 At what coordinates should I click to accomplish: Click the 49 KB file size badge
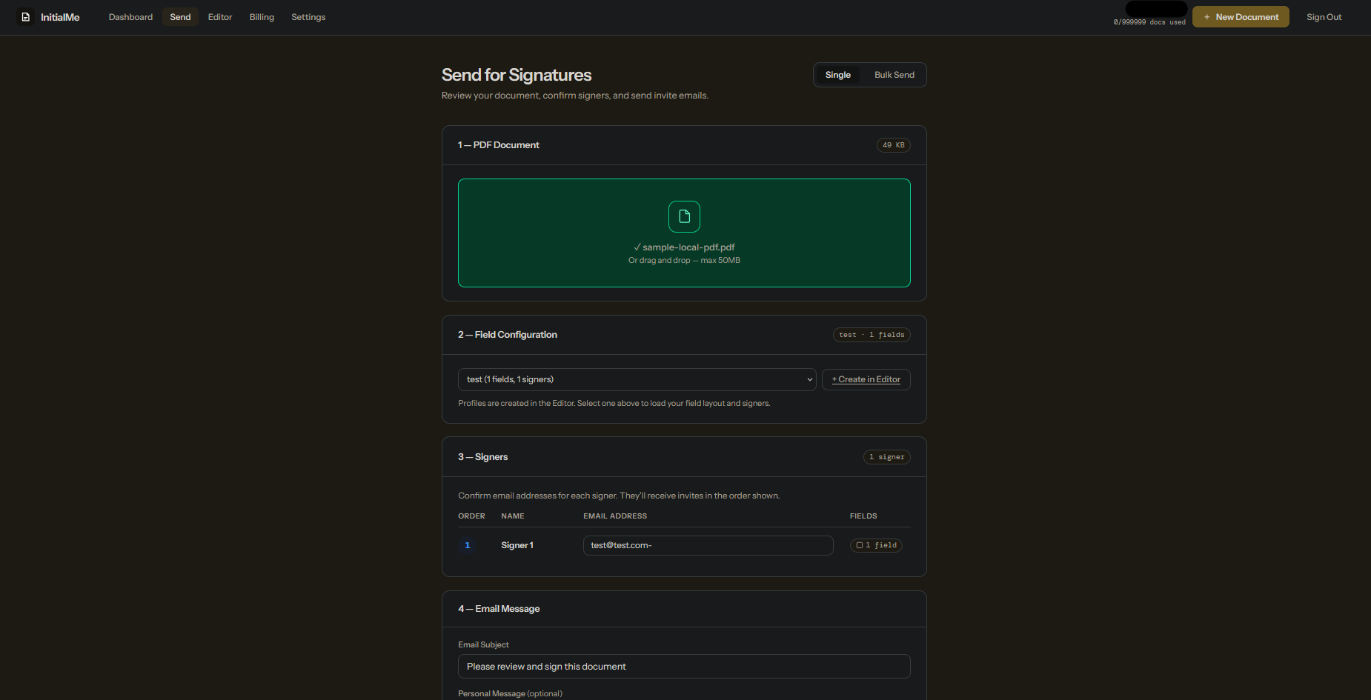(x=894, y=145)
